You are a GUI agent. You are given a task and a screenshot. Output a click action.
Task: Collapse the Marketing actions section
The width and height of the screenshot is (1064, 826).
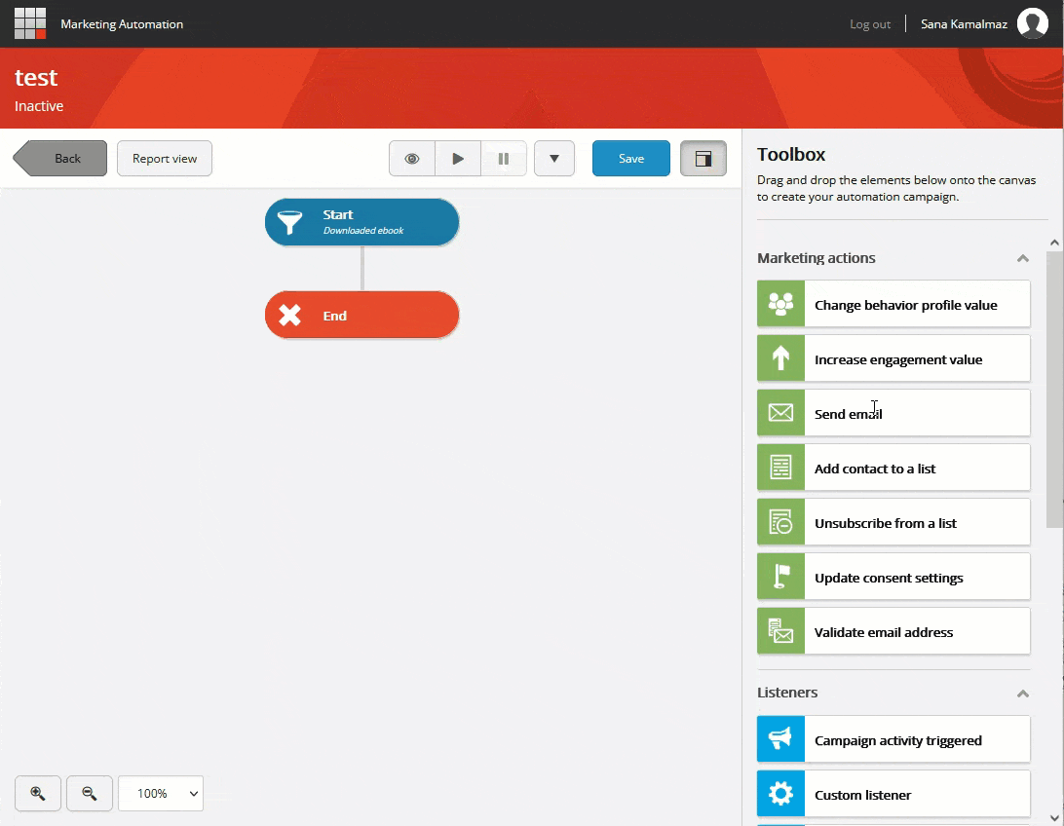(1023, 258)
